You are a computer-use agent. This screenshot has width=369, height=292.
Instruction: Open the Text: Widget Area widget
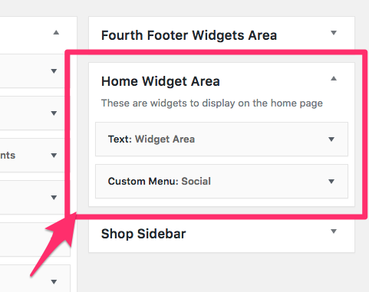[222, 139]
